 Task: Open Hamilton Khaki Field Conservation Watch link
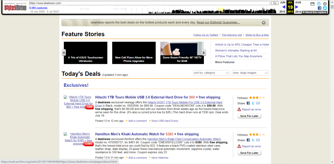point(184,139)
